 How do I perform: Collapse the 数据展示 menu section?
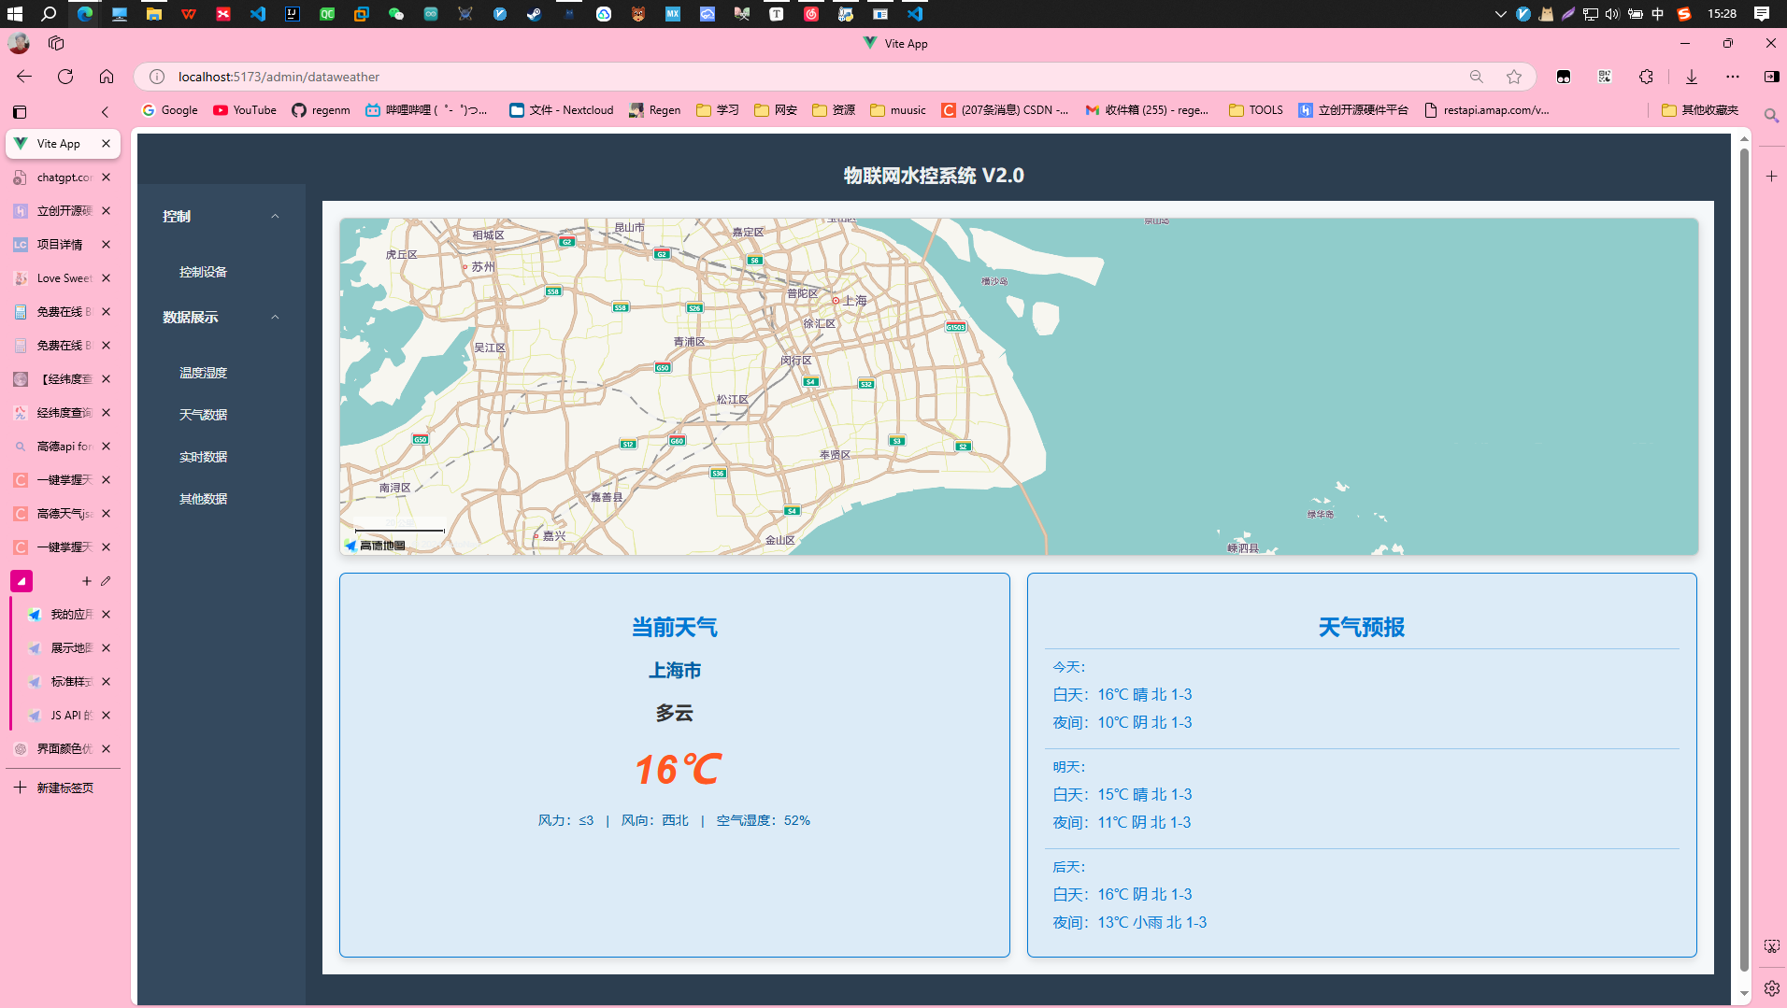pyautogui.click(x=221, y=318)
